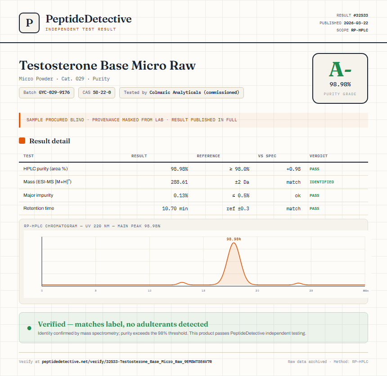Click the ±2 Da reference cell
The width and height of the screenshot is (387, 376).
242,182
